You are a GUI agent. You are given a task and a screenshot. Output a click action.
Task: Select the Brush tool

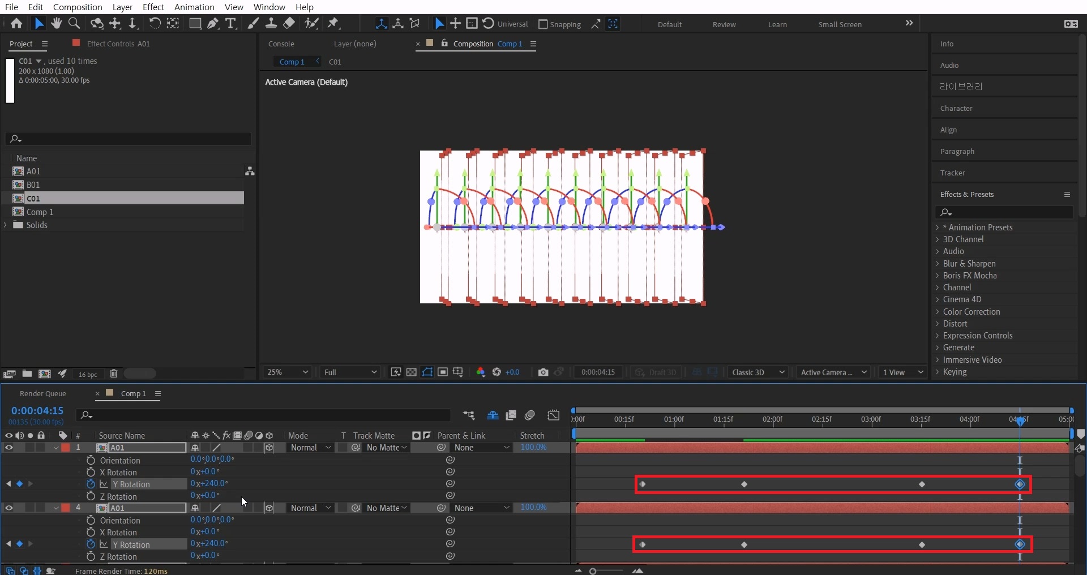[254, 24]
